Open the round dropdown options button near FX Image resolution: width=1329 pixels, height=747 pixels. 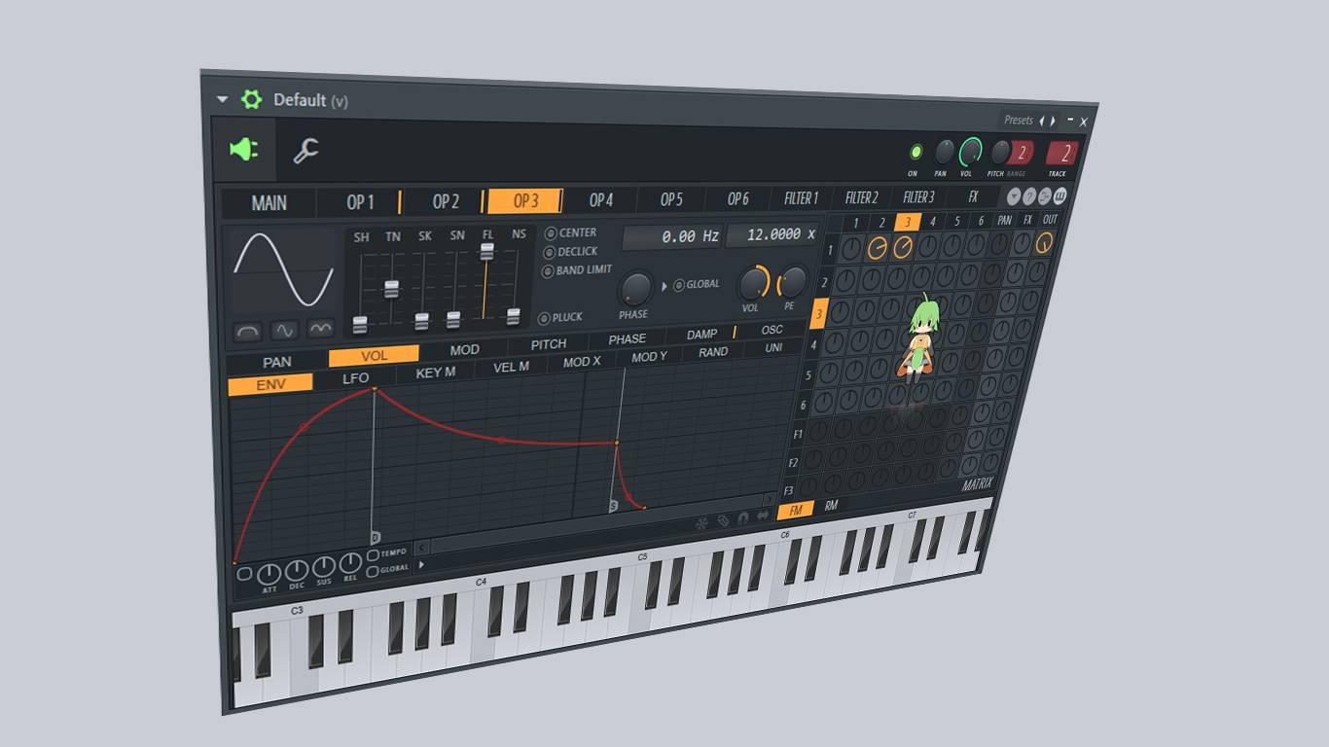[1014, 196]
